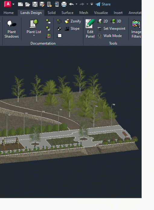Undo the last action
This screenshot has width=154, height=210.
pyautogui.click(x=71, y=4)
